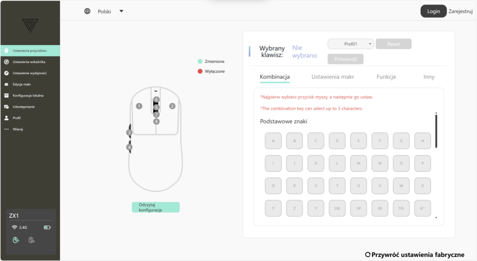Screen dimensions: 477x261
Task: Expand the Więcej menu item
Action: 18,129
